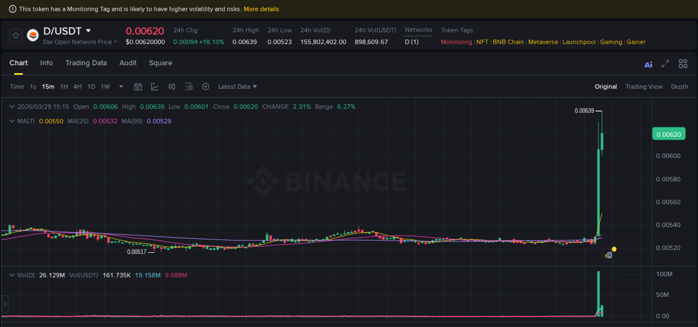698x327 pixels.
Task: Collapse the MA indicators row chevron
Action: tap(12, 121)
